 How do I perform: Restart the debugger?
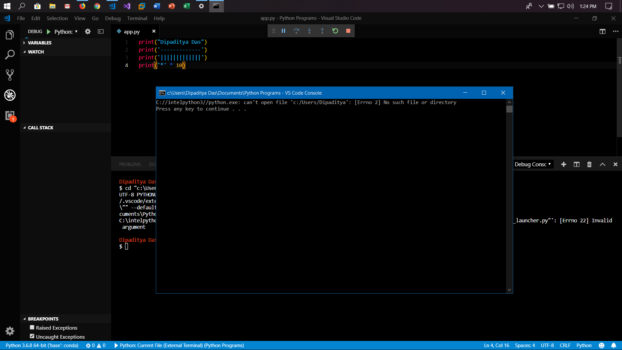coord(336,30)
